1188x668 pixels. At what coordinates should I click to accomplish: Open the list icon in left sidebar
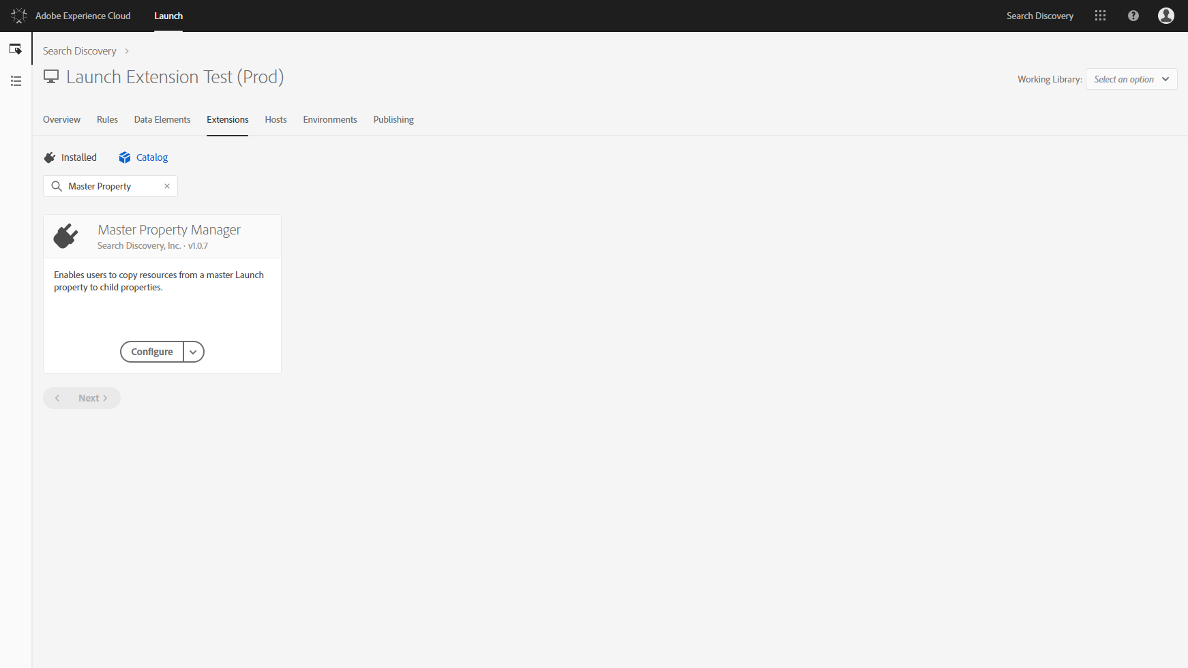[x=16, y=81]
